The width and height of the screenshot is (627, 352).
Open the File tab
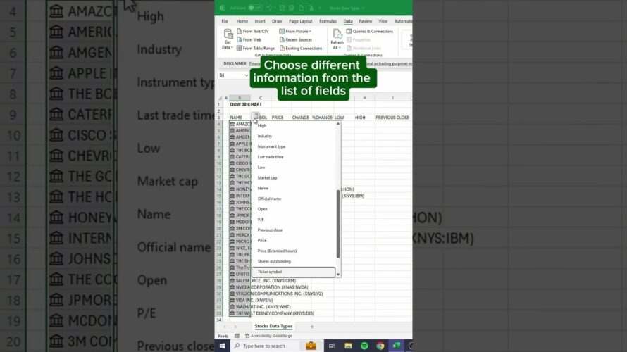[x=225, y=21]
